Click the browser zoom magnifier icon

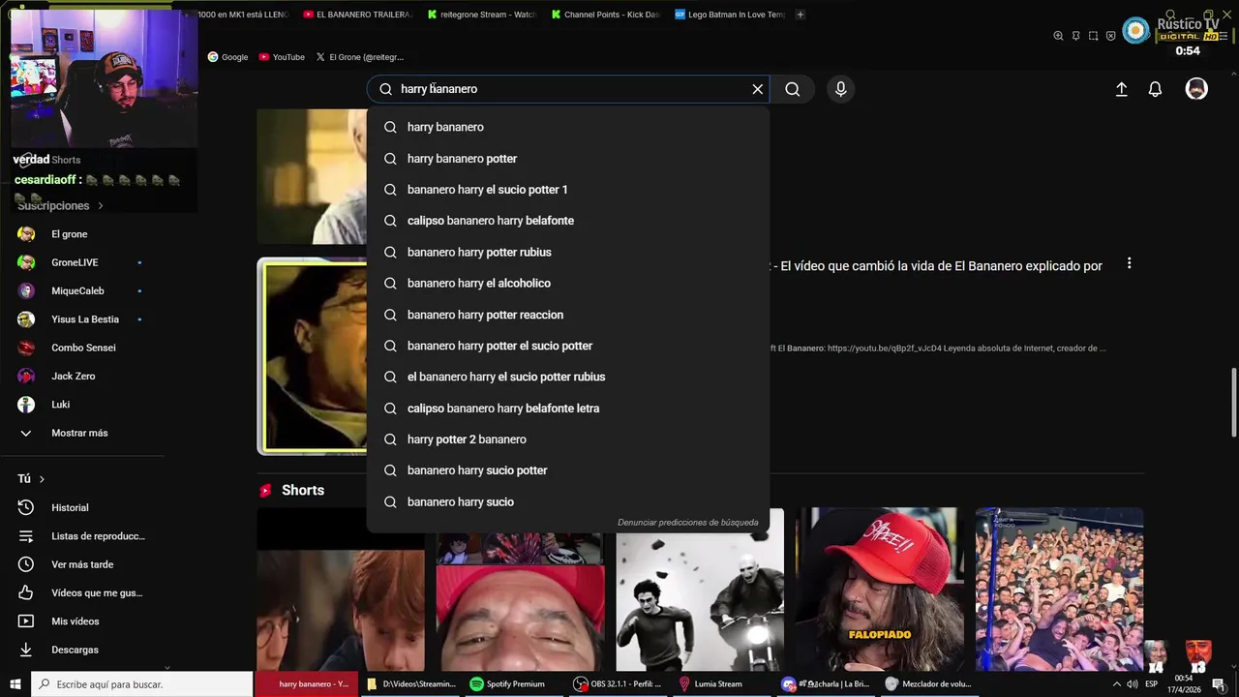click(x=1058, y=36)
